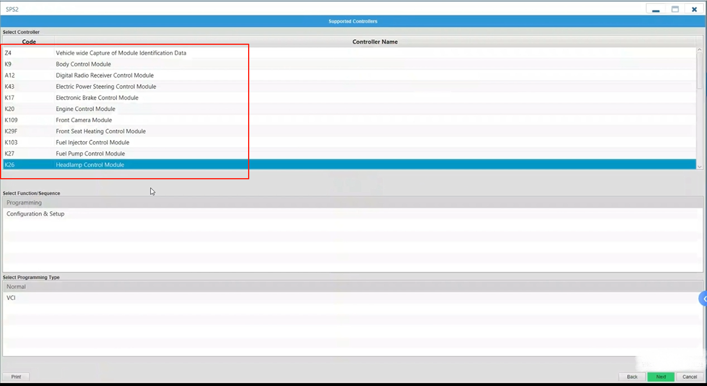The width and height of the screenshot is (707, 386).
Task: Choose the Fuel Pump Control Module
Action: point(90,154)
